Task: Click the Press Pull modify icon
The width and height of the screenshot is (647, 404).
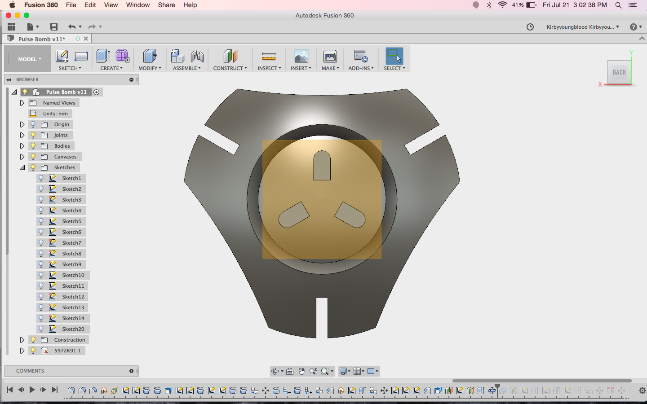Action: pos(150,56)
